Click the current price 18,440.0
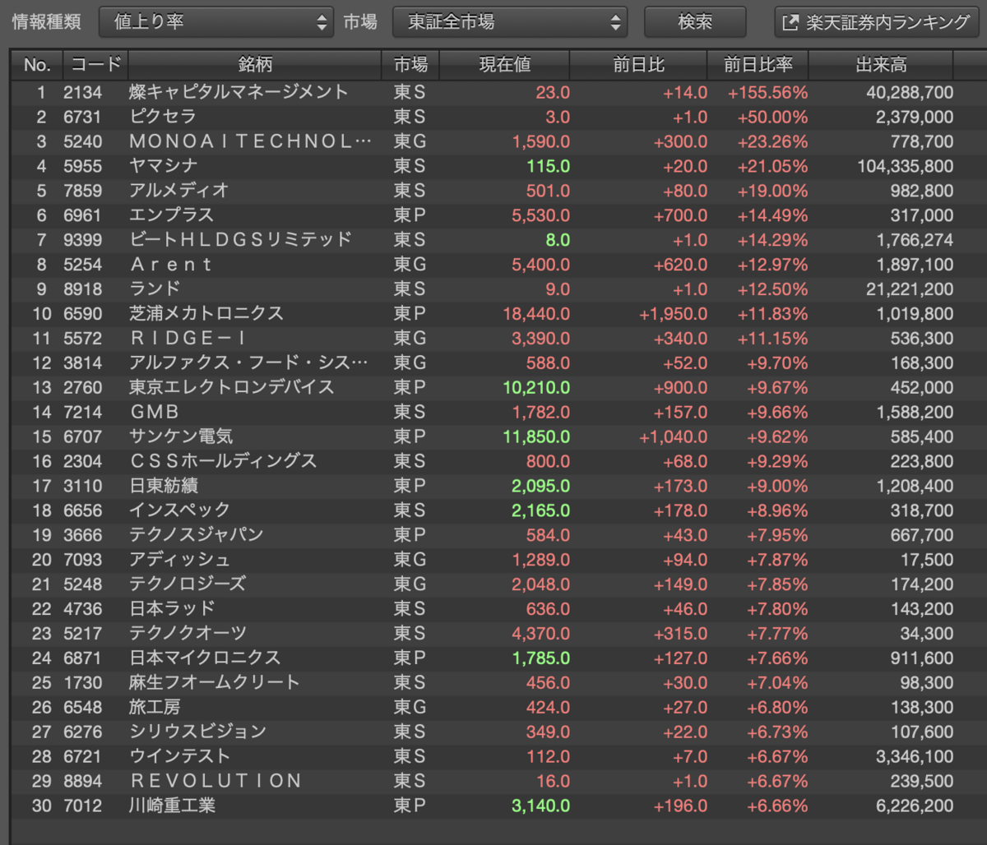 pyautogui.click(x=536, y=314)
